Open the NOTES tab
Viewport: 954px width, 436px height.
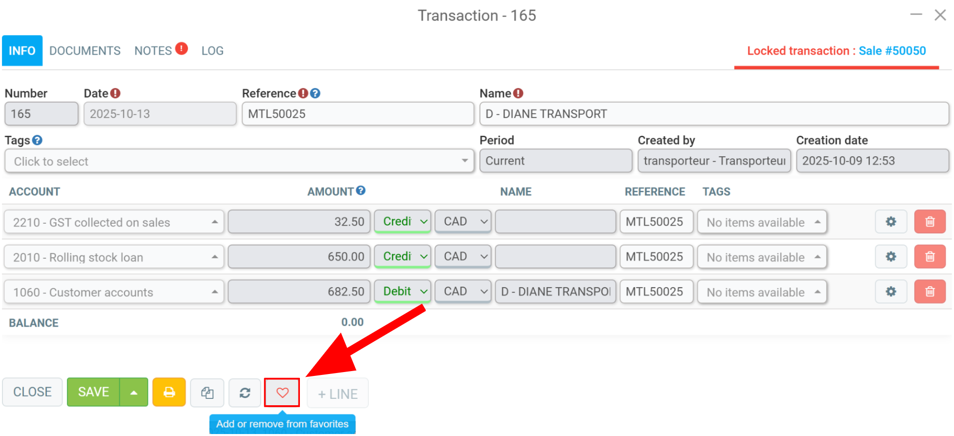[153, 51]
